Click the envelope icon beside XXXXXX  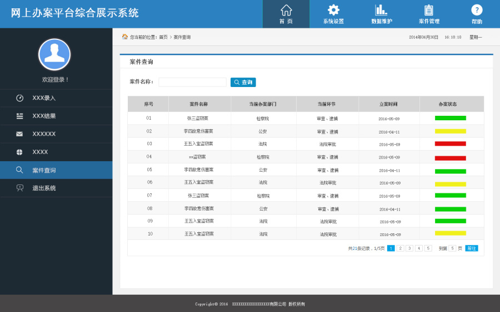(19, 134)
